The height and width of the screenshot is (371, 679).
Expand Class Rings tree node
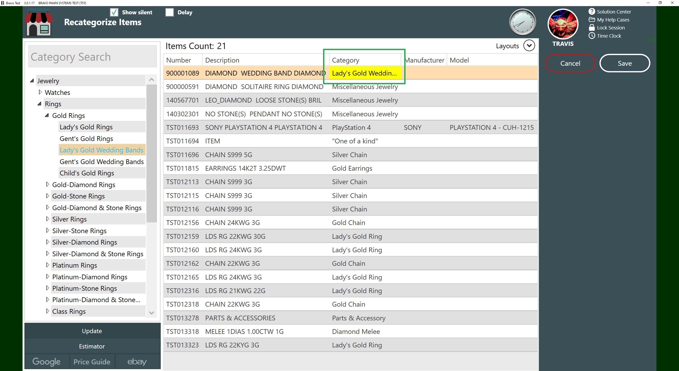pyautogui.click(x=48, y=311)
